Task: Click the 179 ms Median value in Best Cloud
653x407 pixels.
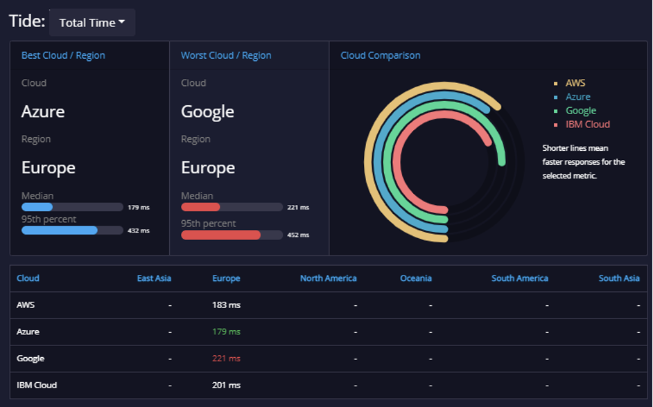Action: point(138,207)
